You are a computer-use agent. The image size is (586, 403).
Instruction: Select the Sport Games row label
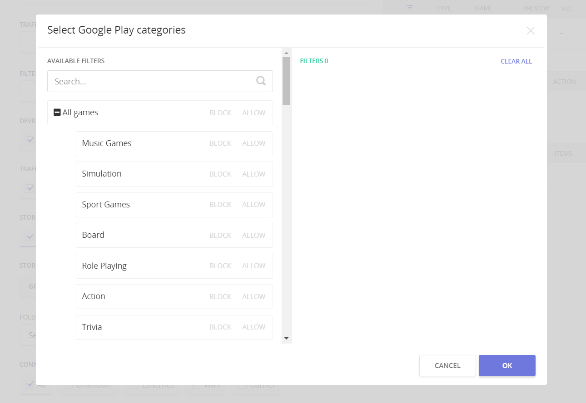(x=106, y=205)
